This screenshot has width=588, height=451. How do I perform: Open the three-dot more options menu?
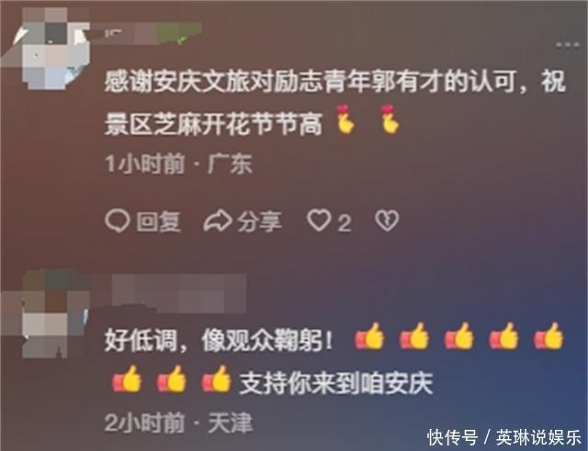click(567, 45)
